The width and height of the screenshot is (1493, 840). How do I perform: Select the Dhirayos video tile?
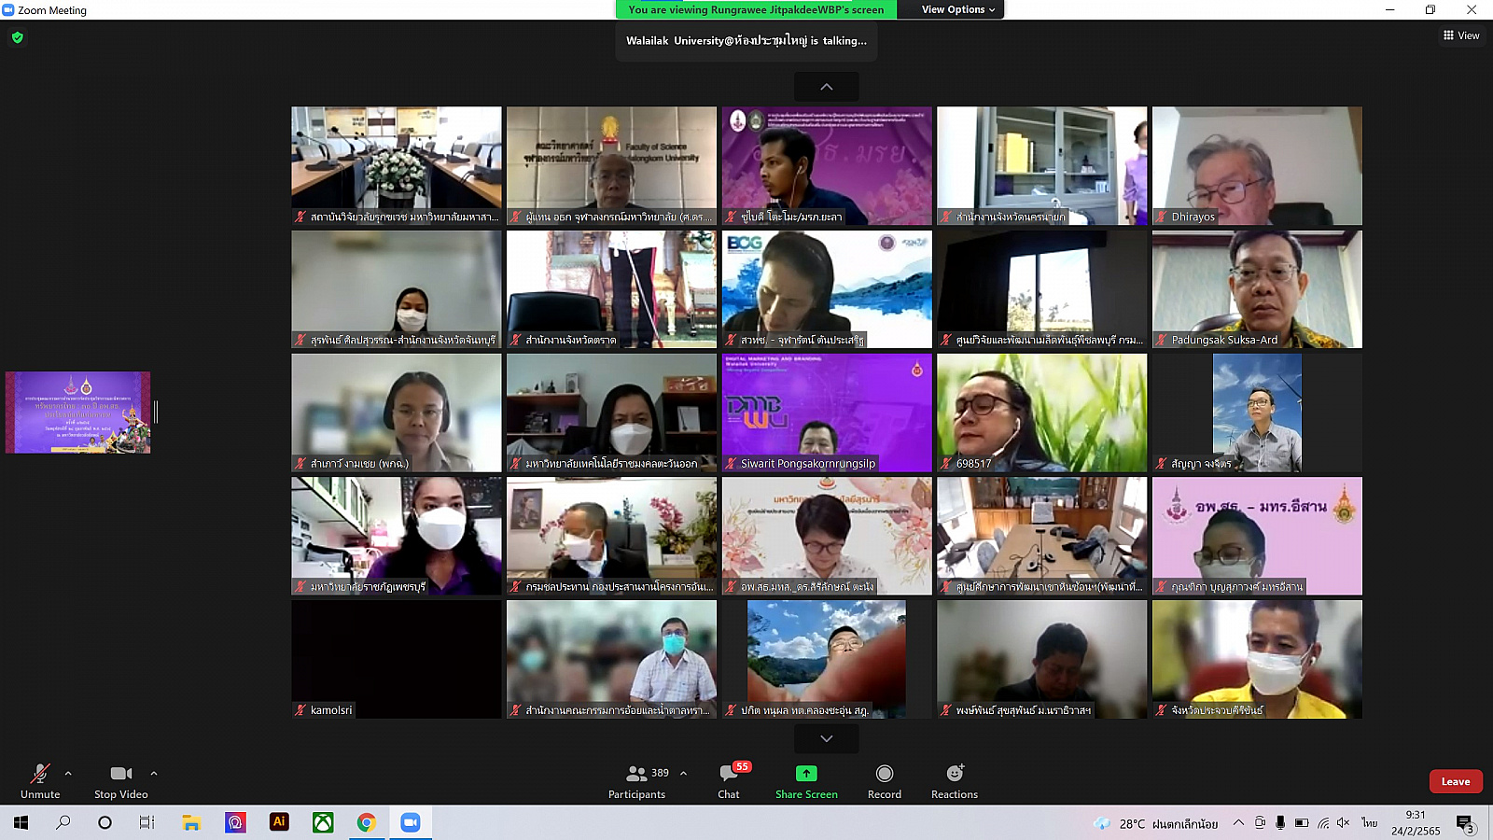point(1257,165)
